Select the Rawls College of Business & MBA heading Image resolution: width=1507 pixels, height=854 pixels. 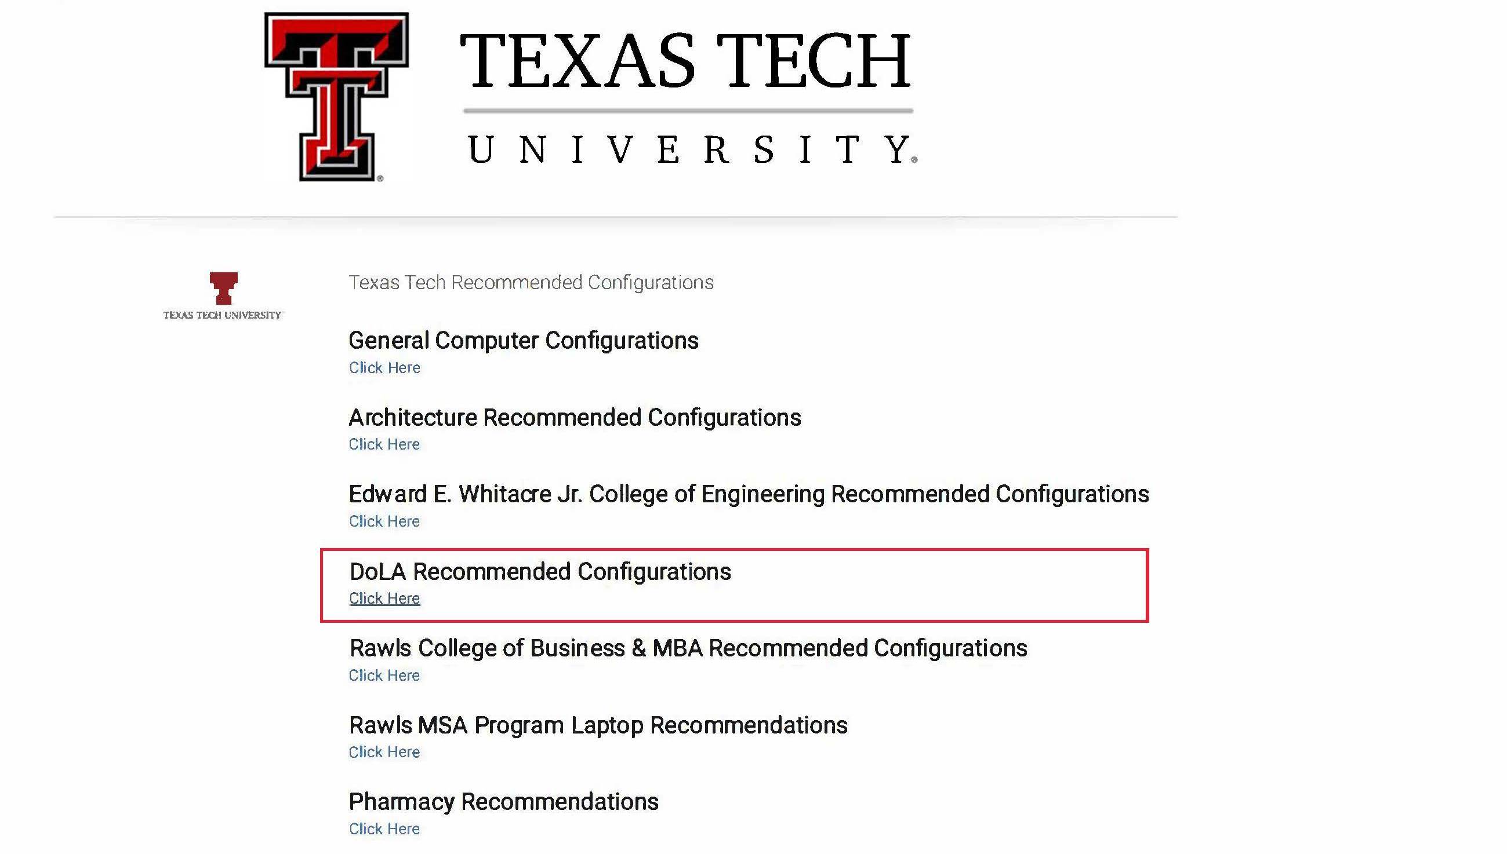click(x=688, y=649)
